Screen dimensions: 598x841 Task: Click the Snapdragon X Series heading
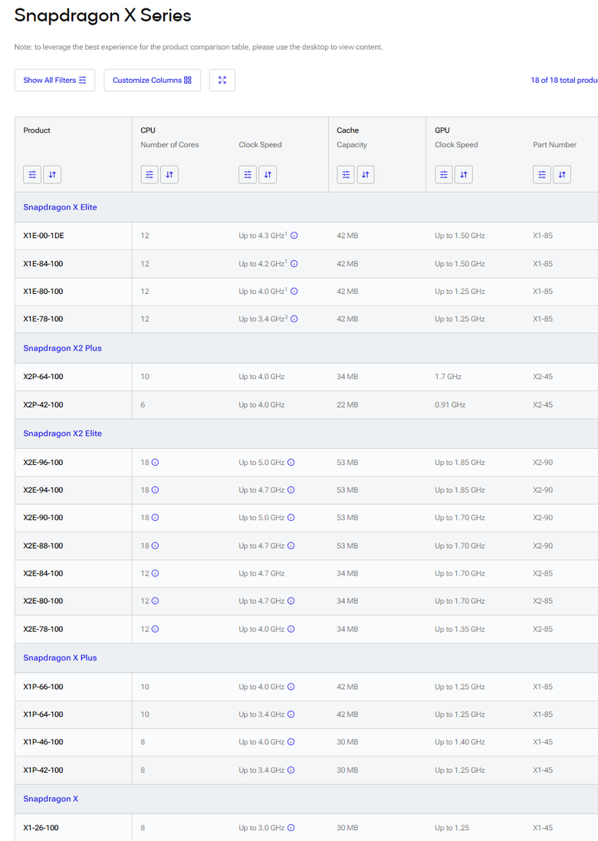click(x=102, y=15)
